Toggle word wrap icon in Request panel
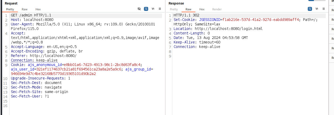 tap(146, 9)
